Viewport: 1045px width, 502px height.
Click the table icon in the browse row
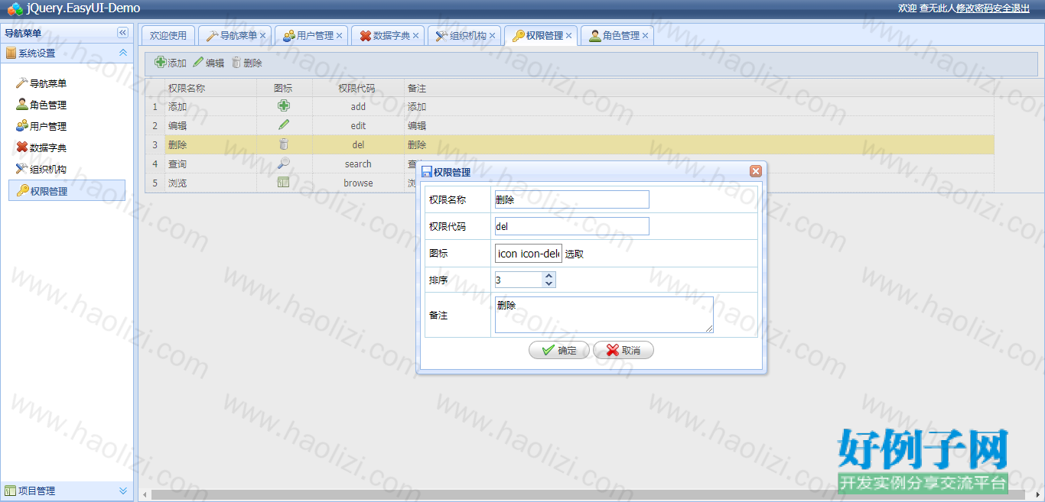pos(284,183)
